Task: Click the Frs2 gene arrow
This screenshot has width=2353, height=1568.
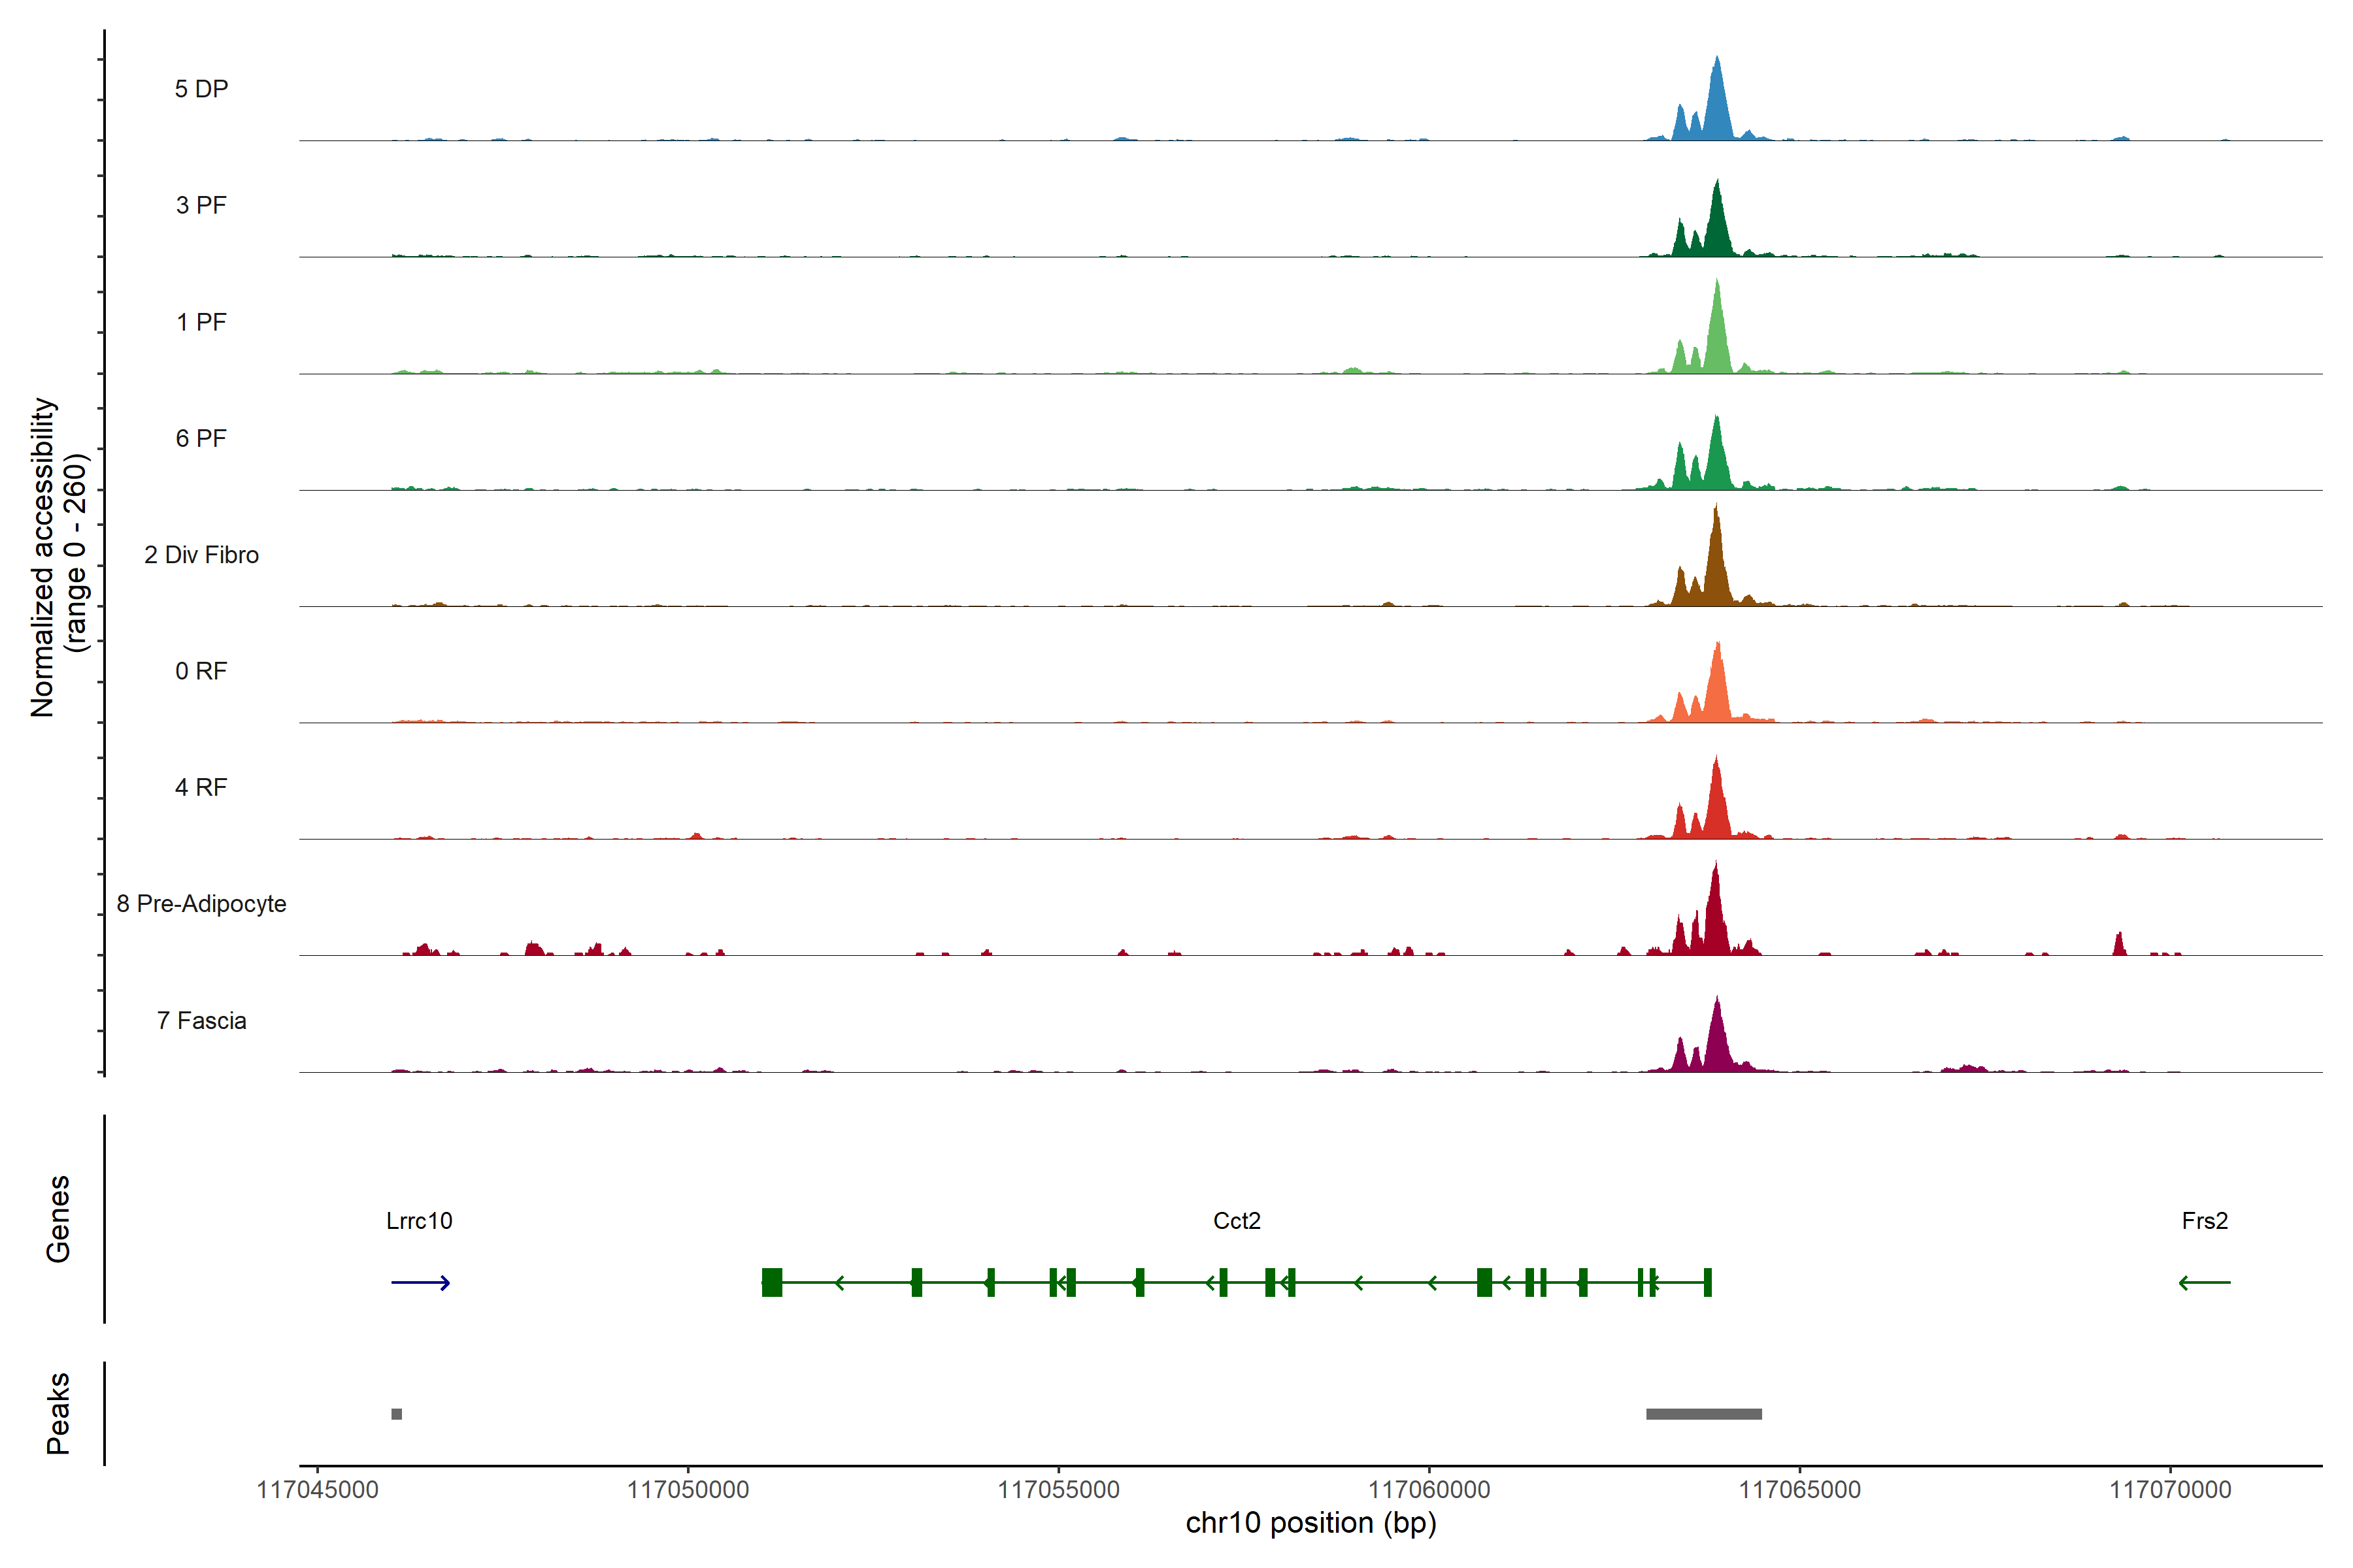Action: [x=2205, y=1282]
